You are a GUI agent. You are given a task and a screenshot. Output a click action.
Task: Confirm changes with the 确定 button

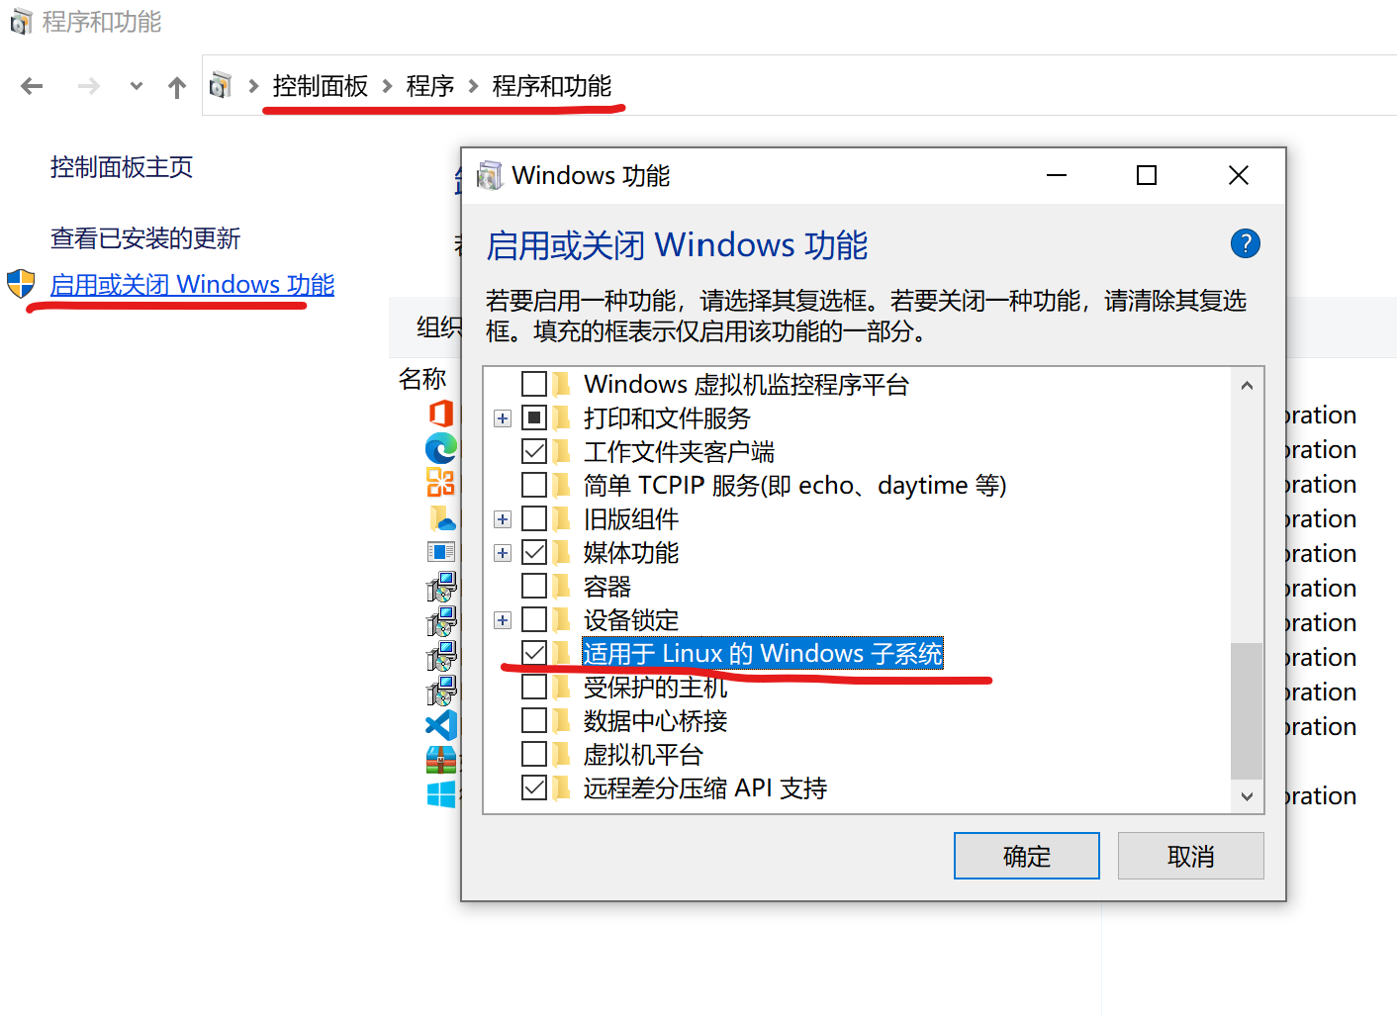tap(1027, 856)
